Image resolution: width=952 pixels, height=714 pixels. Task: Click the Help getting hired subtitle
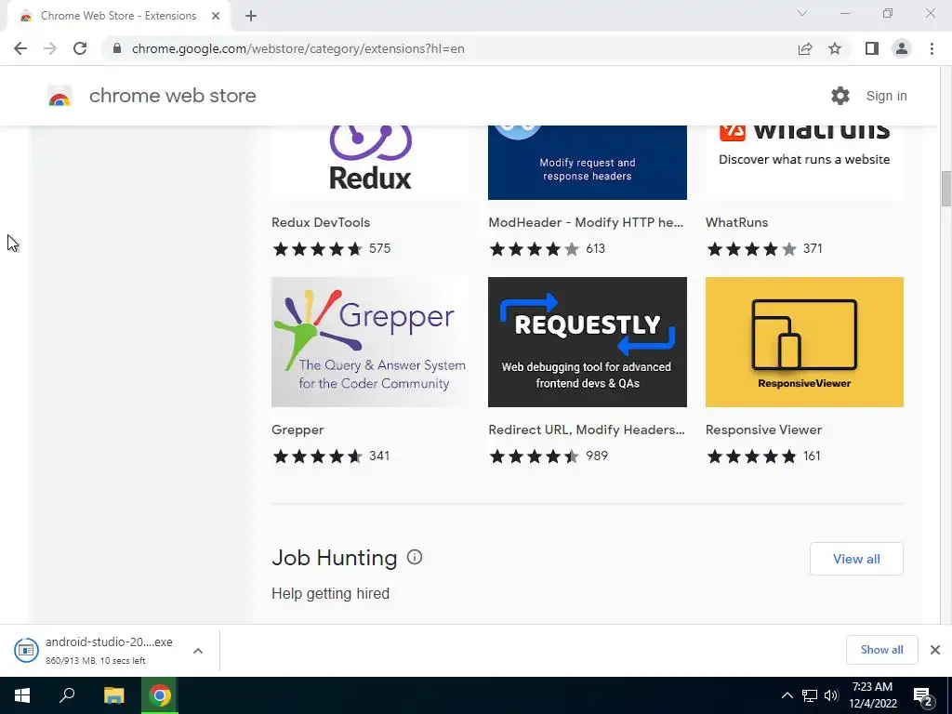point(330,593)
